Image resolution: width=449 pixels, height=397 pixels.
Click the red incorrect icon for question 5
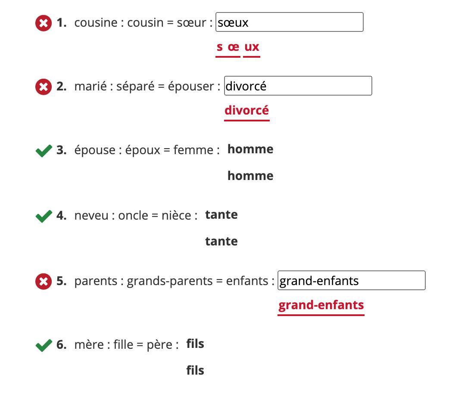(44, 281)
